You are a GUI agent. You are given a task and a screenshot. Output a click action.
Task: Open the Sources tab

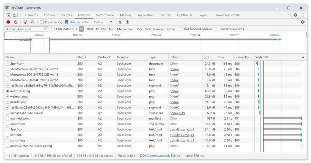pos(66,15)
